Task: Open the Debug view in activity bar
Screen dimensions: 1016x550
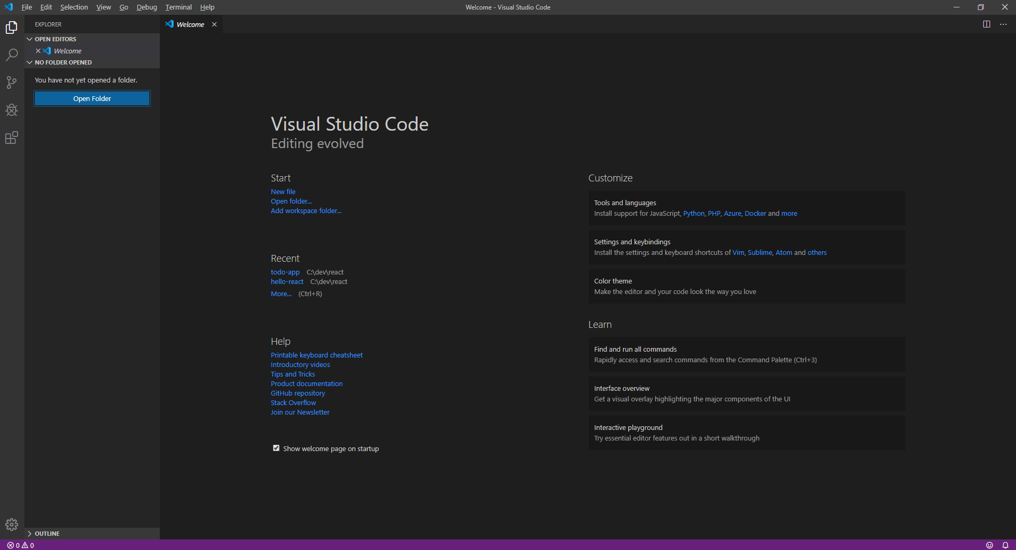Action: [x=12, y=110]
